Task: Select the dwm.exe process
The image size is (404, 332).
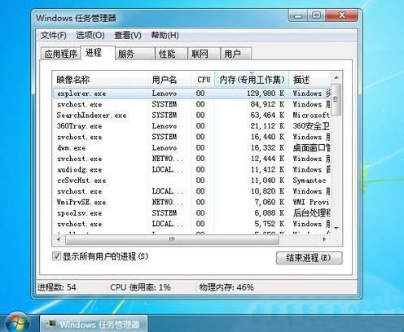Action: [191, 148]
